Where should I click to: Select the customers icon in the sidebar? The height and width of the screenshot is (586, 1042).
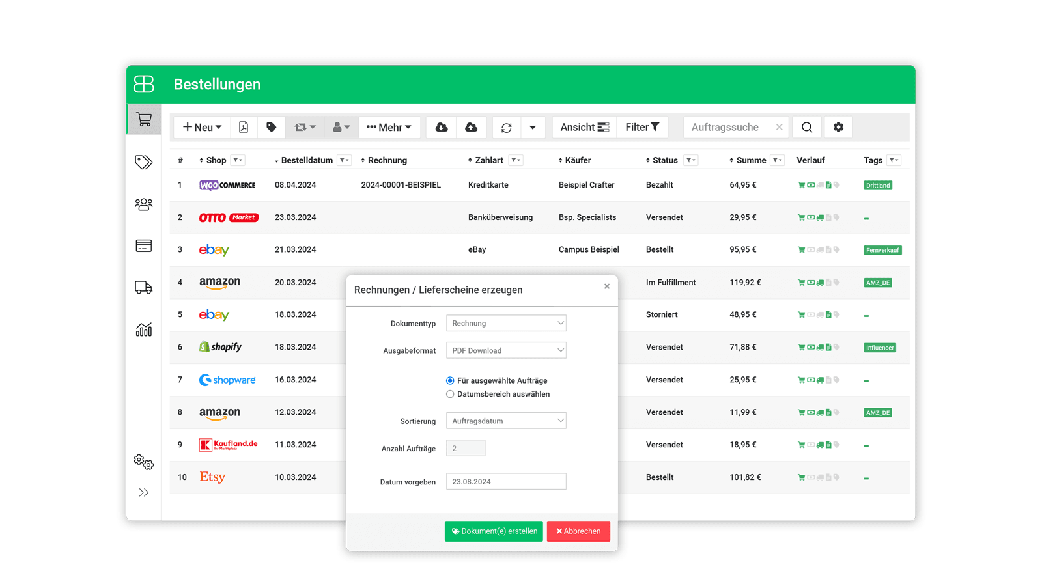(143, 204)
